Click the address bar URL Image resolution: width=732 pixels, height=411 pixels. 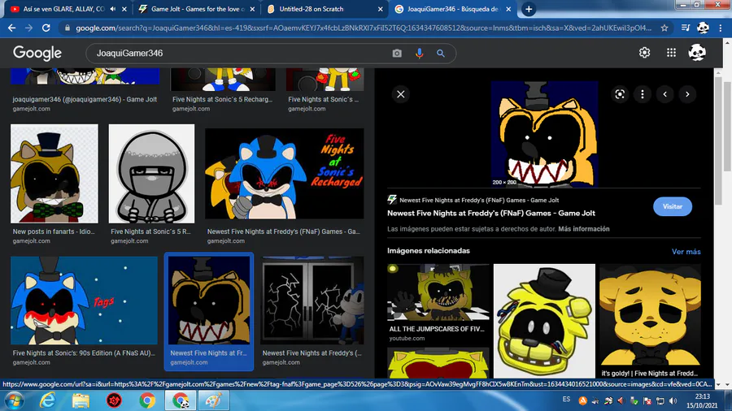click(x=364, y=28)
